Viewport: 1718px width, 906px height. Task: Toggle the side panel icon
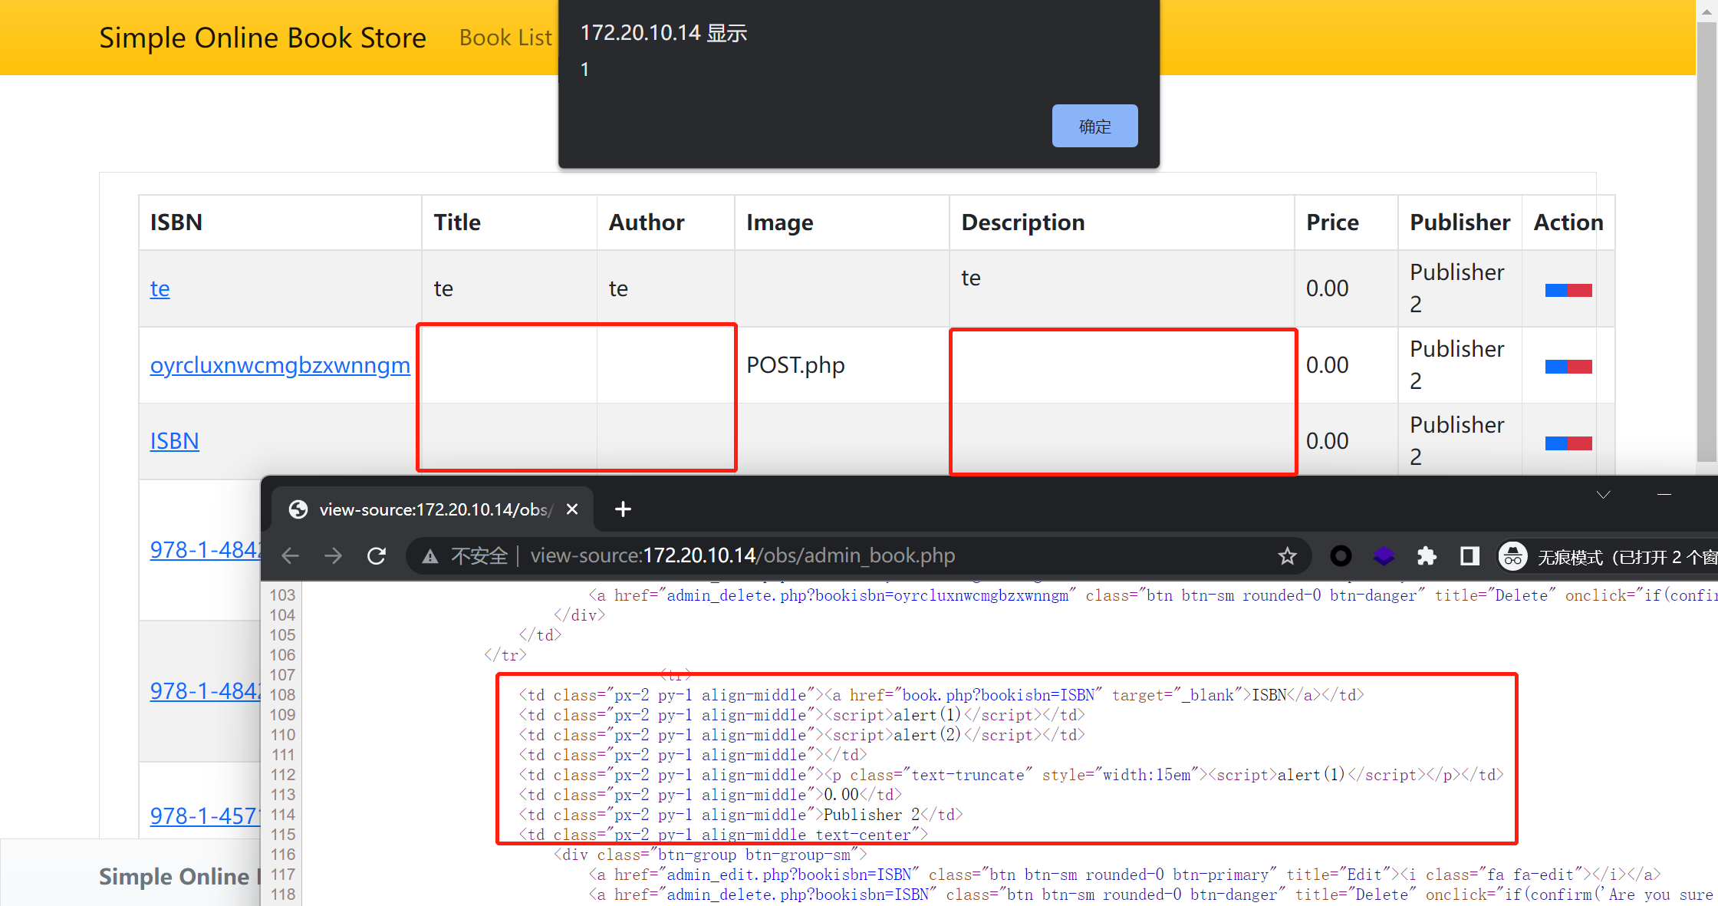(x=1470, y=555)
